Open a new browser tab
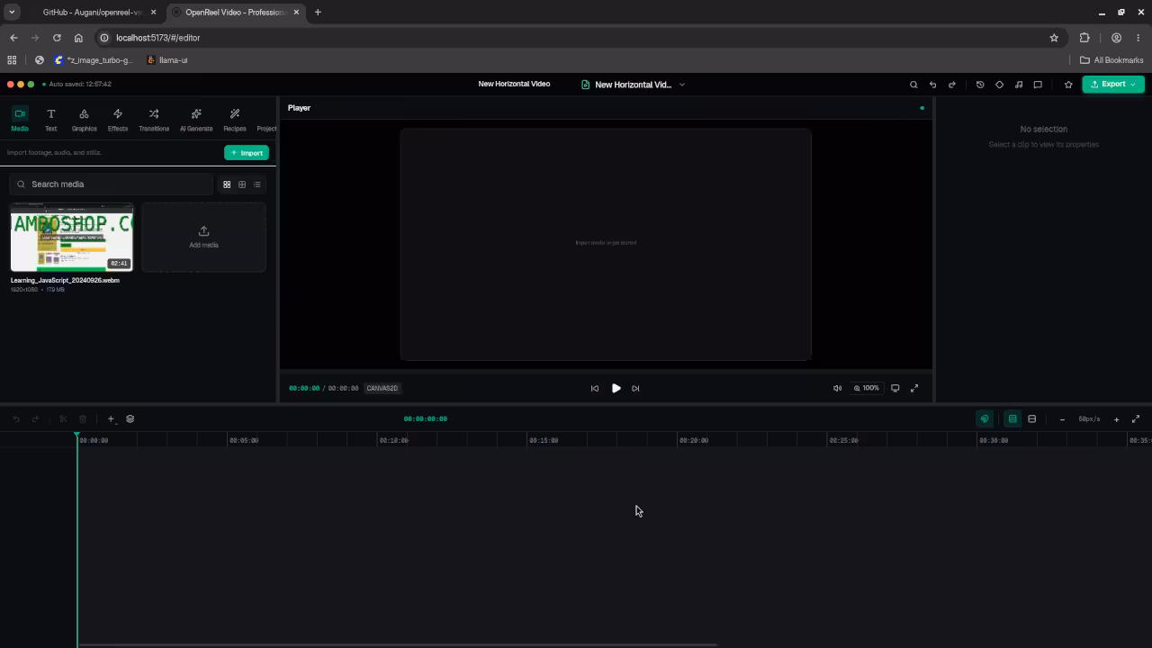This screenshot has height=648, width=1152. click(x=318, y=13)
